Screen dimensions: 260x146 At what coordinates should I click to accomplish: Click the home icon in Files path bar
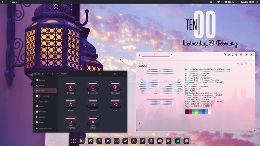(x=57, y=74)
